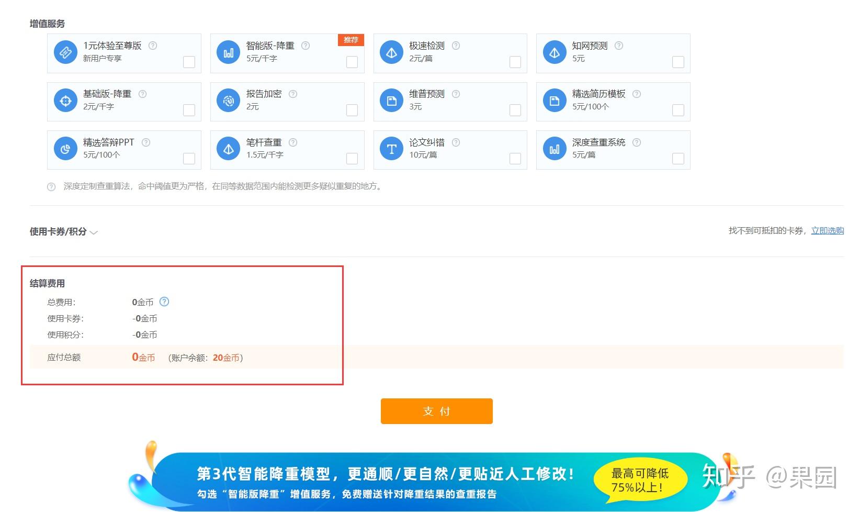Enable the 知网预测 service checkbox
Screen dimensions: 859x512
coord(678,62)
